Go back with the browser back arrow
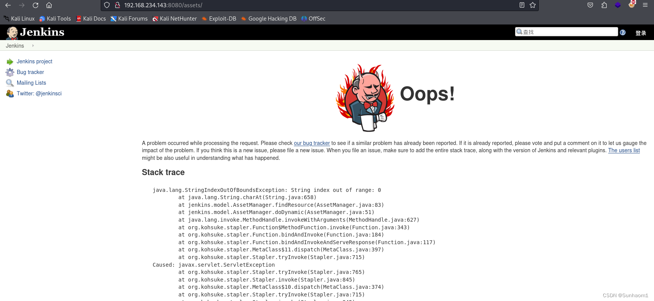654x301 pixels. pyautogui.click(x=8, y=5)
